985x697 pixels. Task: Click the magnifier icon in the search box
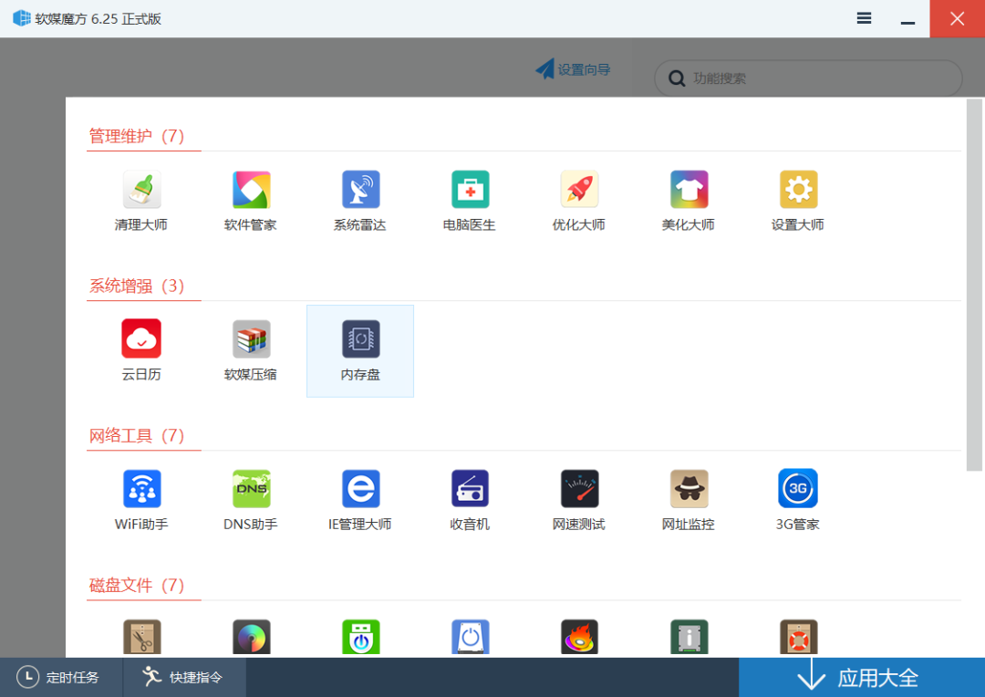pos(677,78)
